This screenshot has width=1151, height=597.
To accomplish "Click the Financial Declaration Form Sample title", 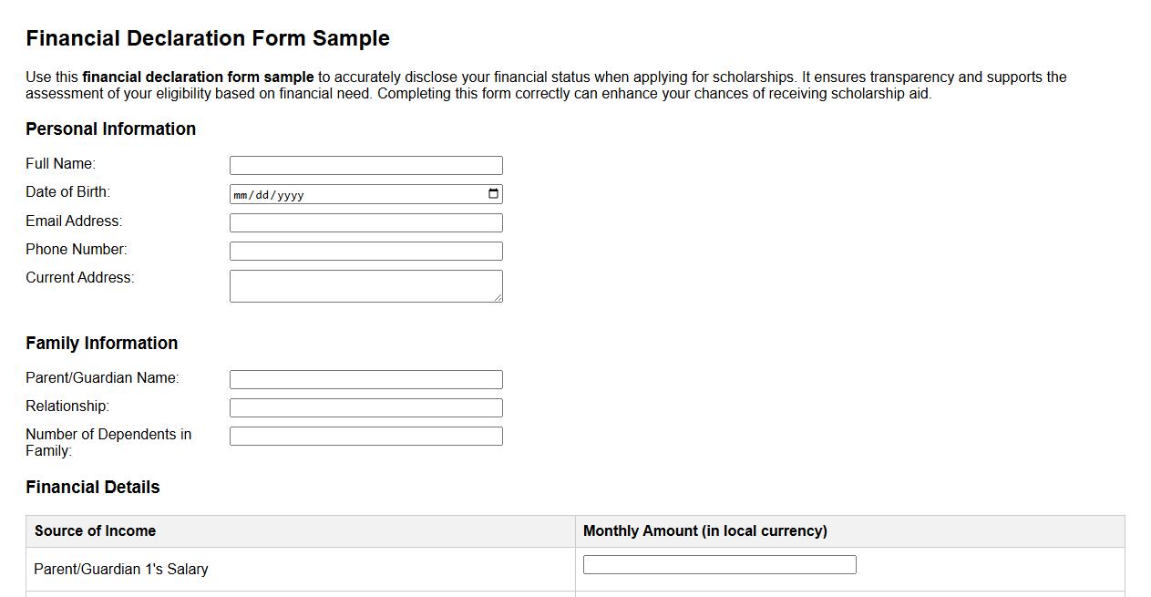I will click(x=208, y=38).
